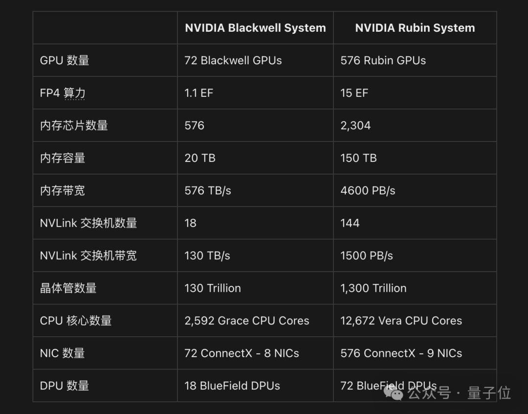Click the 1,300 Trillion cell
This screenshot has height=414, width=528.
(374, 288)
